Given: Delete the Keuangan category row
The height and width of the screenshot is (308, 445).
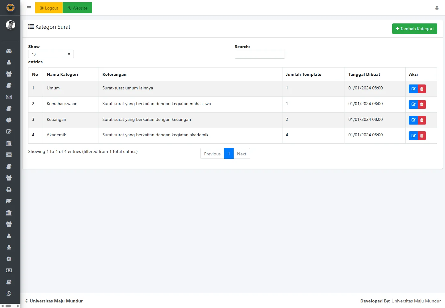Looking at the screenshot, I should tap(422, 120).
